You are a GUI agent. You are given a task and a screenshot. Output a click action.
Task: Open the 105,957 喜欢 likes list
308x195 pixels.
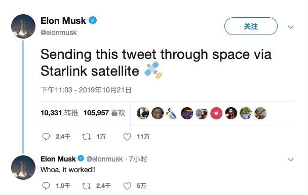(104, 113)
